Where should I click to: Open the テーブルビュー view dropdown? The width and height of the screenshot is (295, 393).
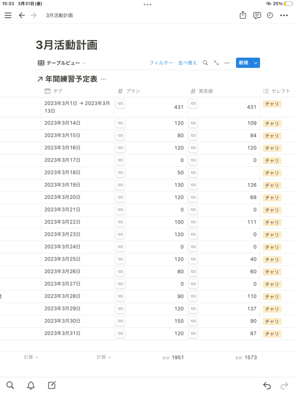[x=62, y=63]
